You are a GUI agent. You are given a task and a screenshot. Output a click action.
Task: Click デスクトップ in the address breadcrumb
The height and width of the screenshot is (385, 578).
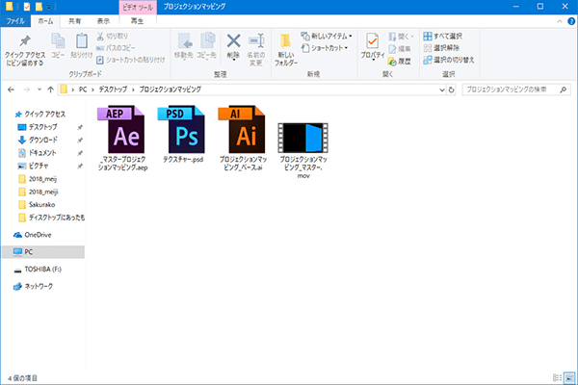[x=113, y=90]
